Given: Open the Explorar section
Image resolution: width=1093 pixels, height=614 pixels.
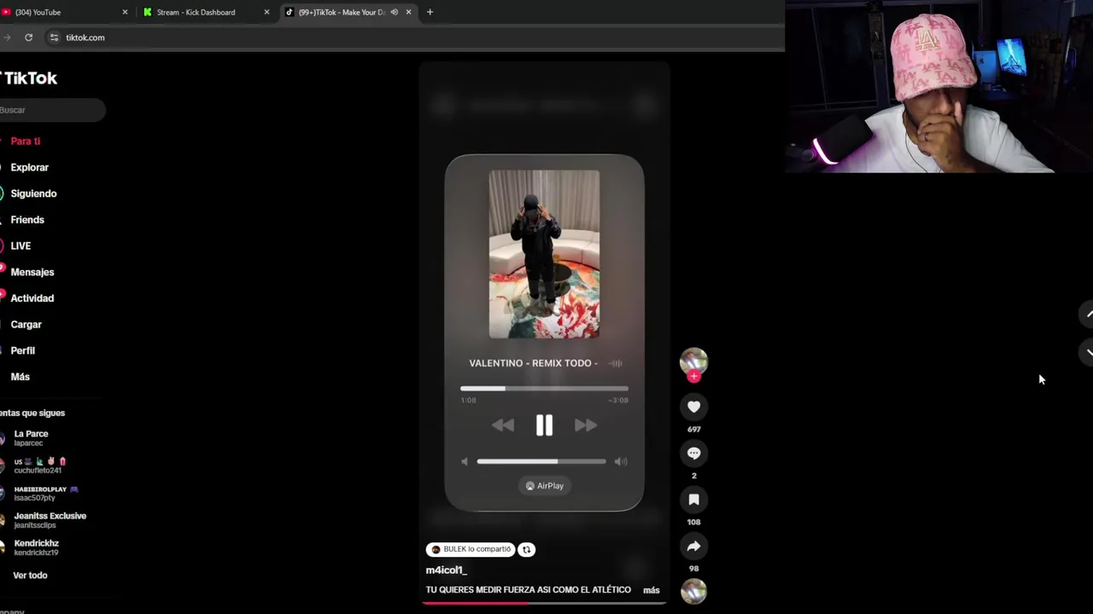Looking at the screenshot, I should (30, 168).
